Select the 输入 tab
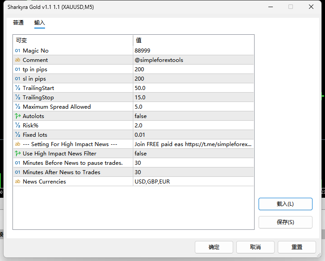The width and height of the screenshot is (325, 261). [x=40, y=23]
